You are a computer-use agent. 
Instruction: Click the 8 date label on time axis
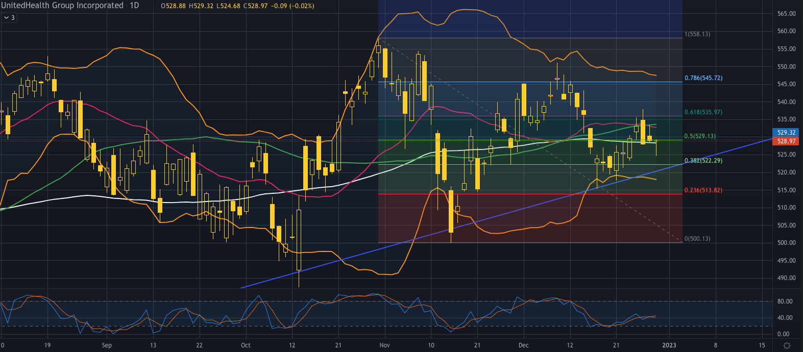(716, 345)
